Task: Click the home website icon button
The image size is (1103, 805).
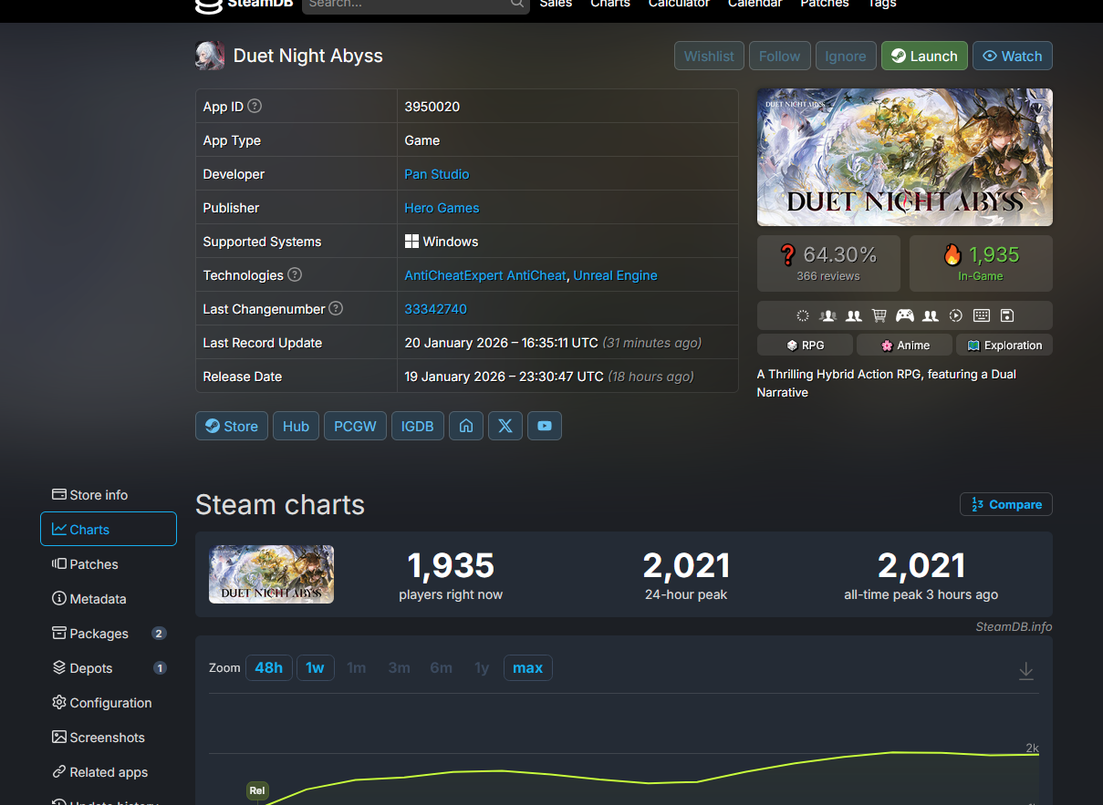Action: (466, 426)
